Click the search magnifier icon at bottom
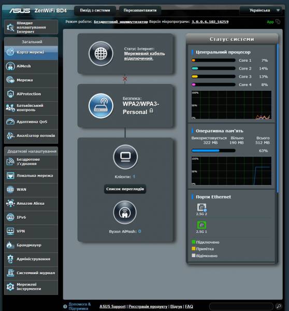289x311 pixels. [x=279, y=306]
